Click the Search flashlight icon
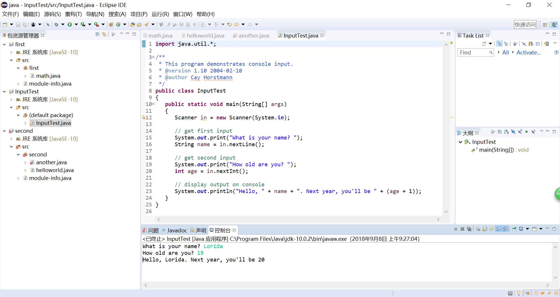 click(x=146, y=25)
